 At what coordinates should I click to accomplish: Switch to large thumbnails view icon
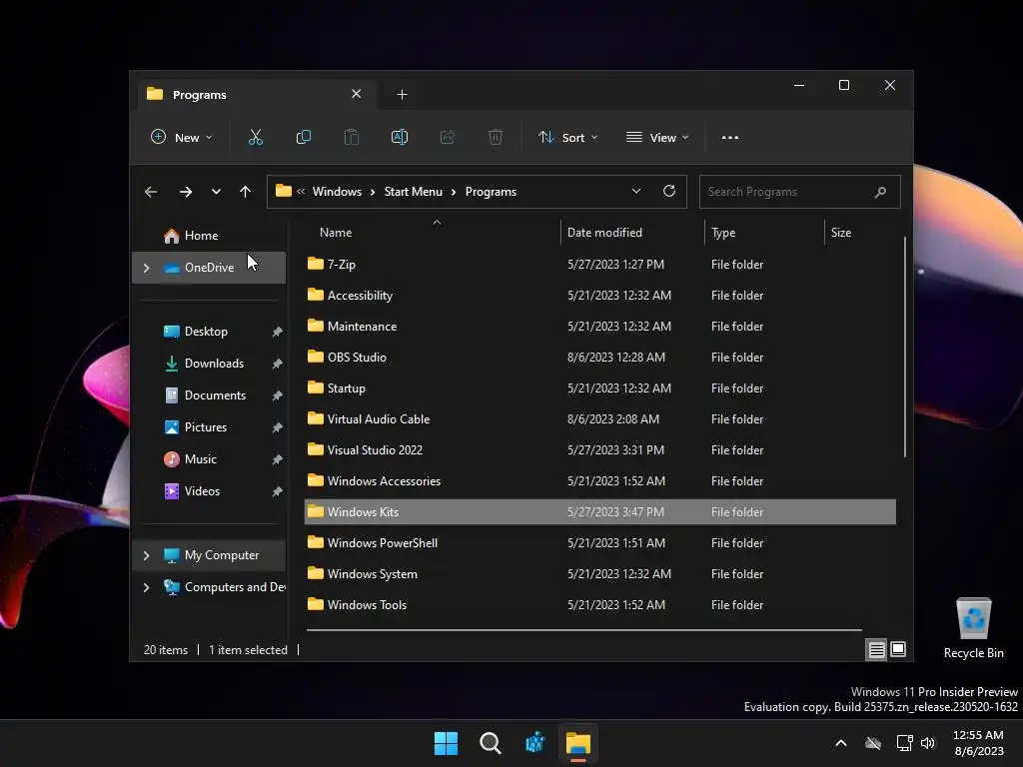898,649
